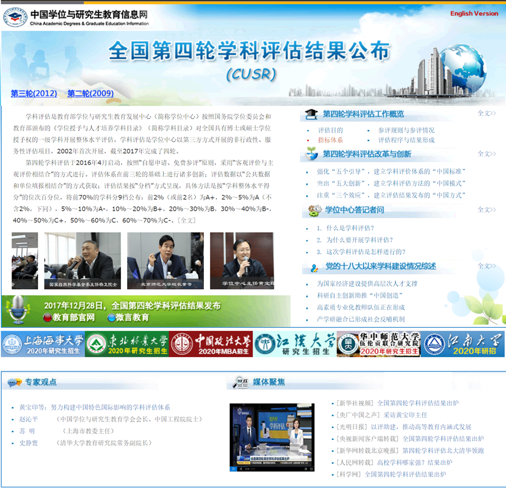Open the 指标体系 link

point(330,140)
